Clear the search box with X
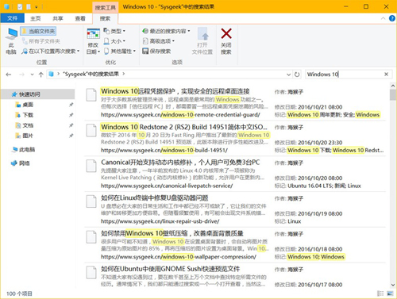The image size is (397, 299). 387,75
